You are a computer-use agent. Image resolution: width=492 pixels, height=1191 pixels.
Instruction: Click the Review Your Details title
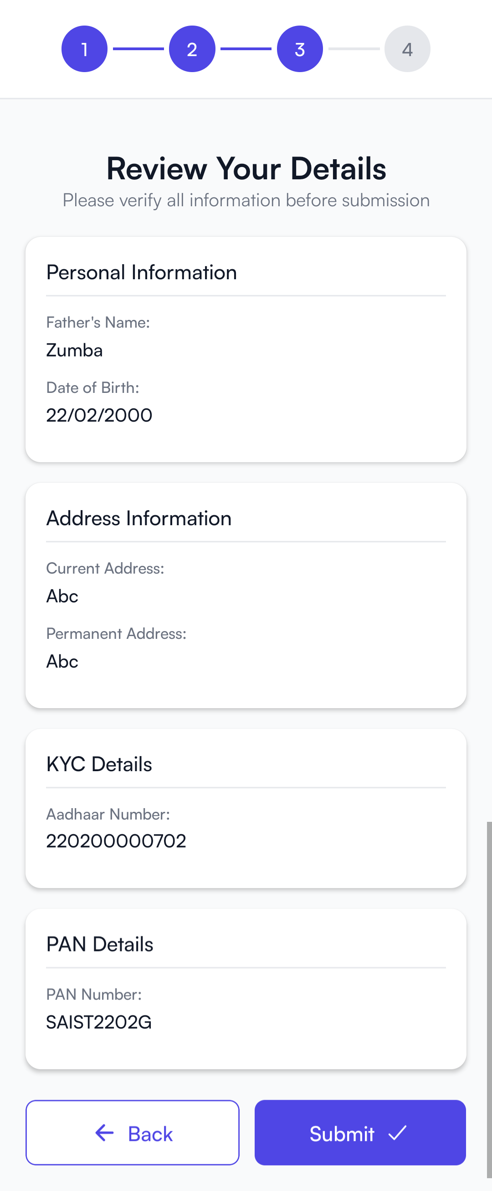246,169
